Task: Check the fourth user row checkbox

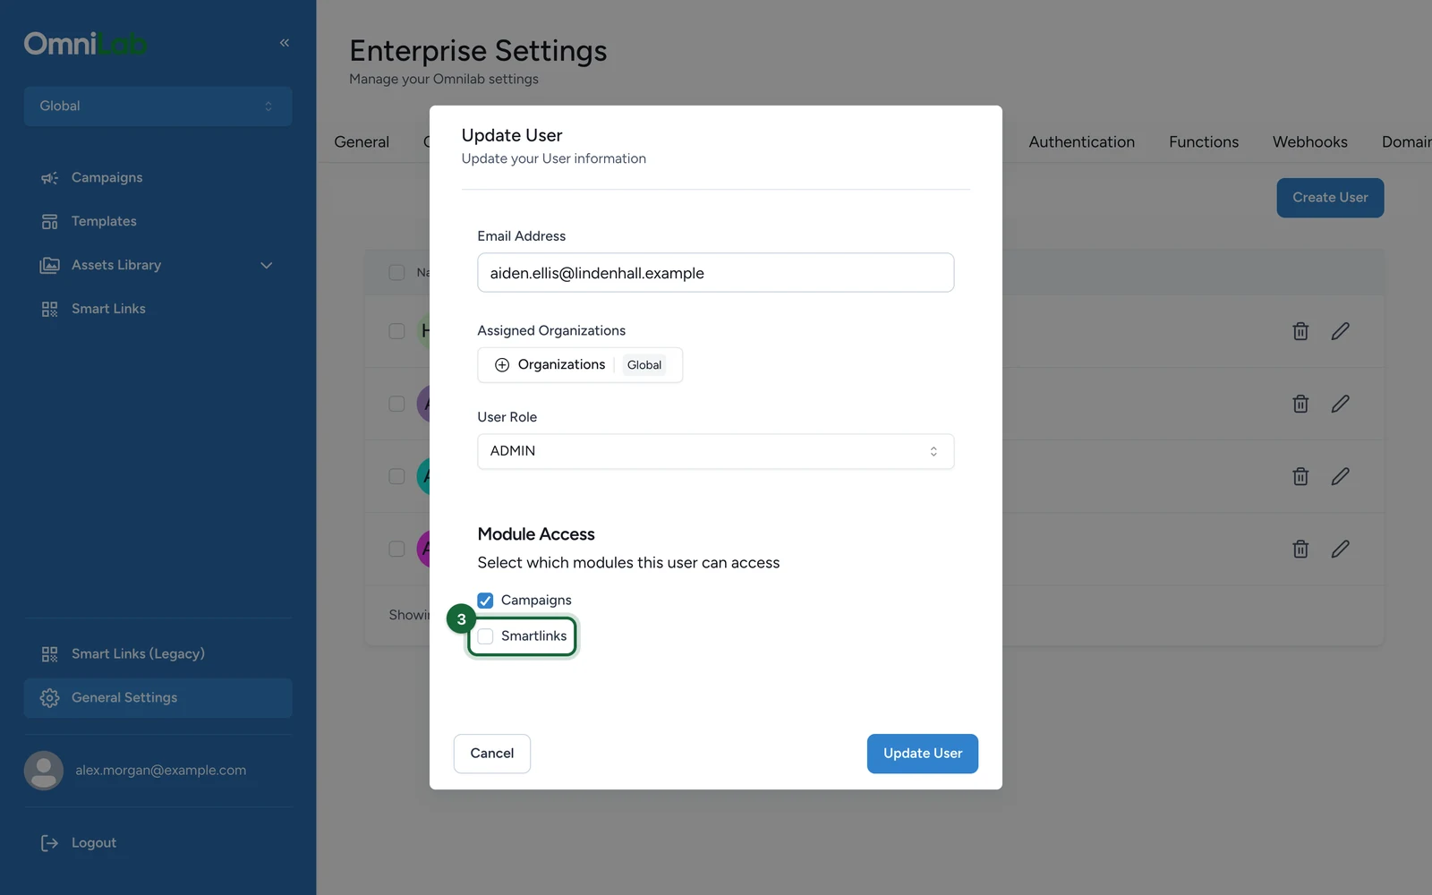Action: [x=396, y=549]
